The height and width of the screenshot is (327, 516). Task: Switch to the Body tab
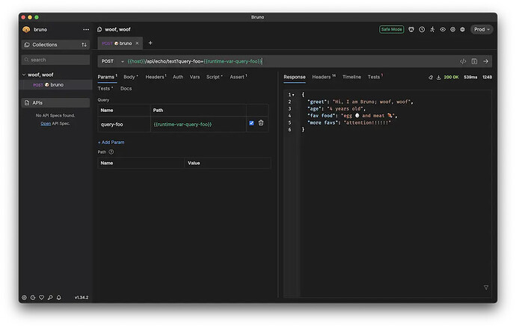[131, 77]
